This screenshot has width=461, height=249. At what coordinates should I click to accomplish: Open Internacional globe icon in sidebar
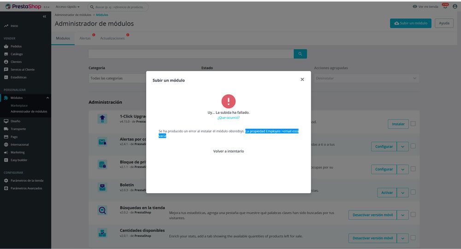click(x=6, y=145)
